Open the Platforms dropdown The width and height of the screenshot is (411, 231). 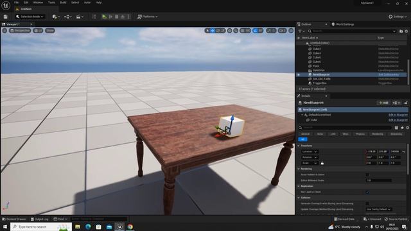click(x=148, y=17)
